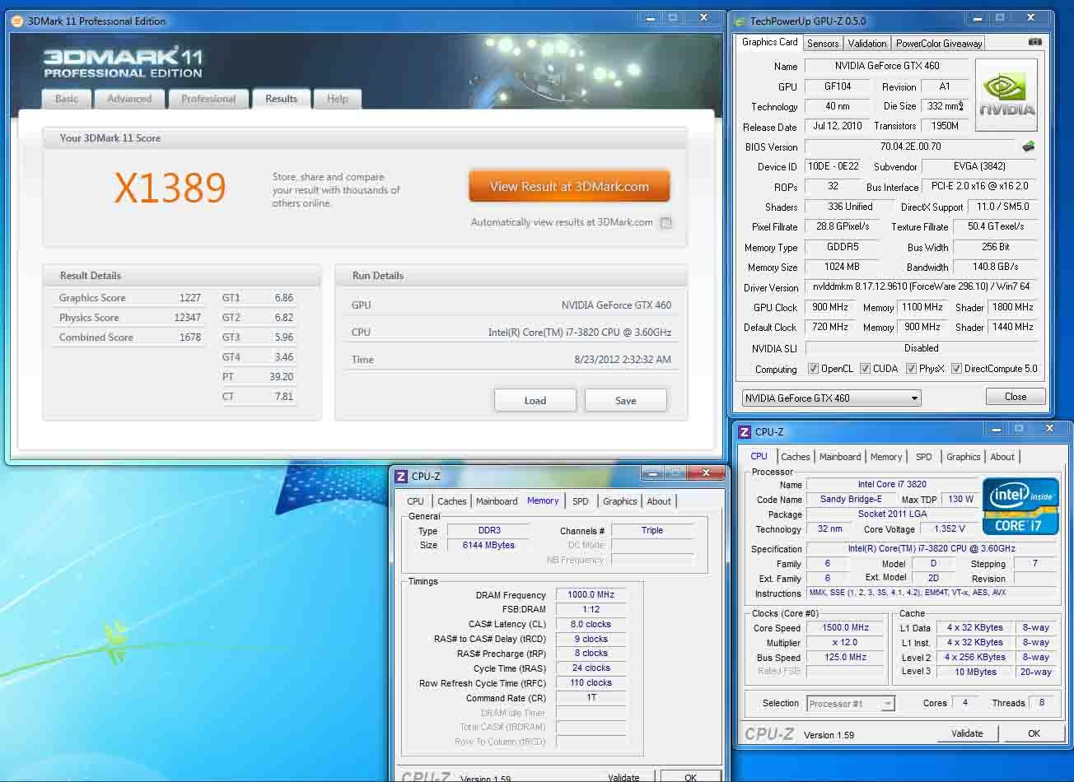Click the GPU-Z title bar icon
Screen dimensions: 1074x782
(x=740, y=21)
